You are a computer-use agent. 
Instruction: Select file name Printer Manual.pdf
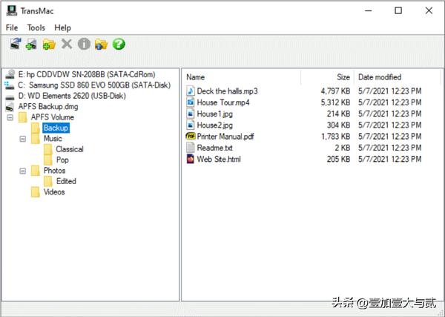[x=225, y=137]
